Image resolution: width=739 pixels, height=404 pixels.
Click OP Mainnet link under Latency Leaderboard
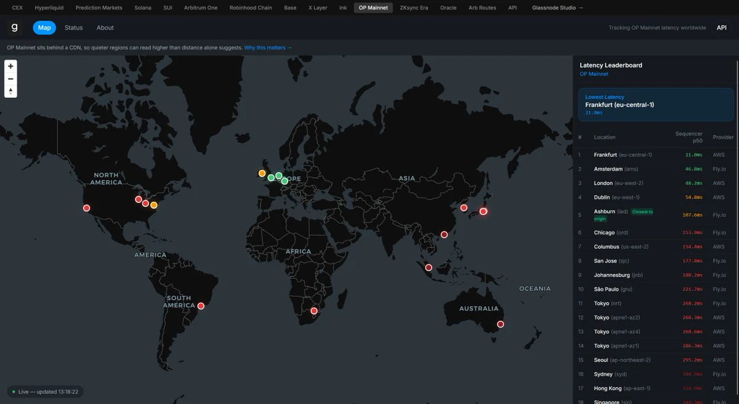coord(594,74)
